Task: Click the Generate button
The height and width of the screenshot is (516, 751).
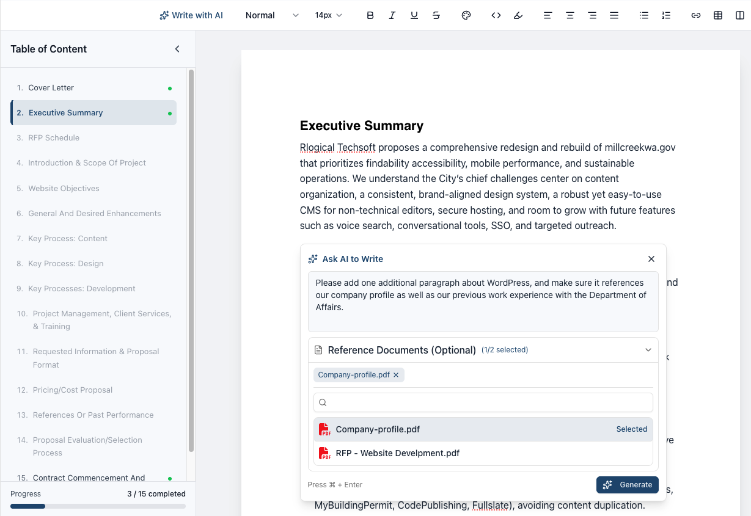Action: click(x=627, y=484)
